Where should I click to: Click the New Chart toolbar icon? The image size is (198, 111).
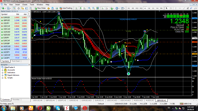(x=3, y=8)
